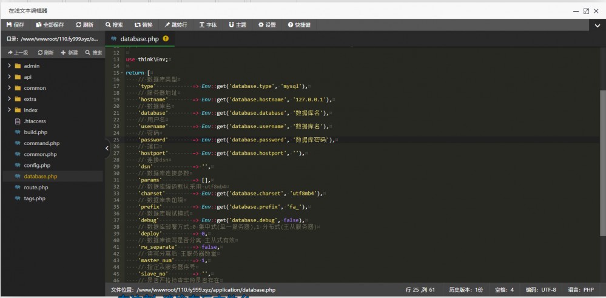The image size is (606, 298).
Task: Create new item with 新建
Action: [x=70, y=53]
